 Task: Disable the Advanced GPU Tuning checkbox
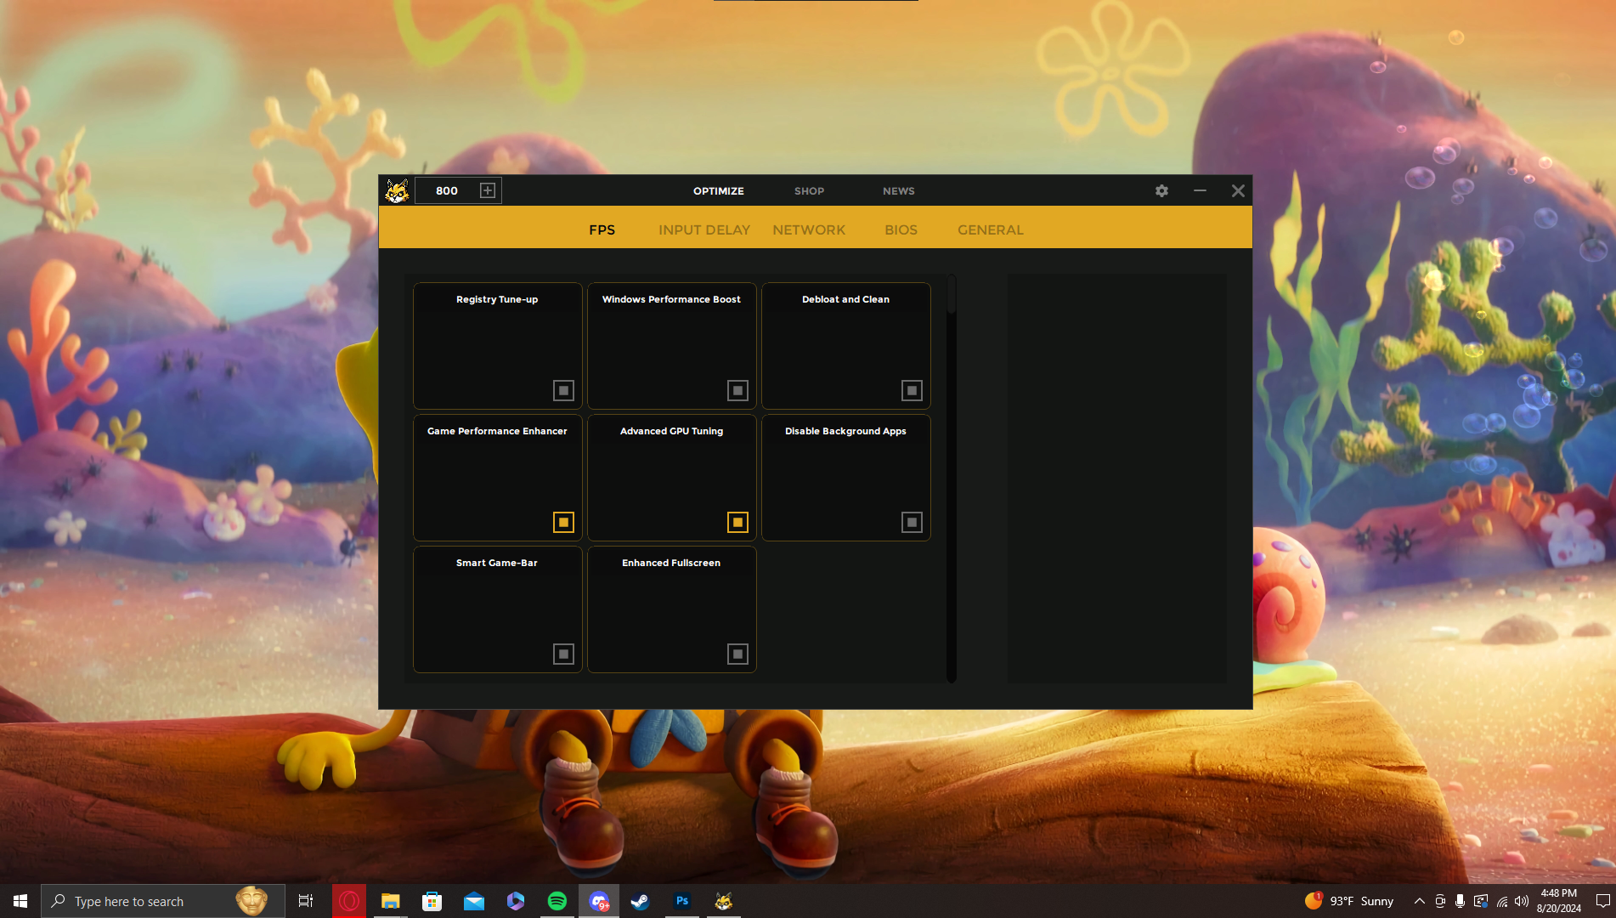[737, 522]
